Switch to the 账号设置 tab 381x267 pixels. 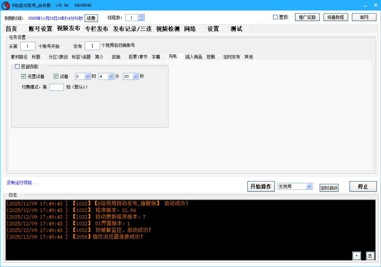40,29
